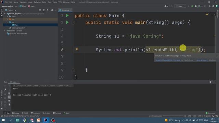The width and height of the screenshot is (219, 123).
Task: Open the user account dropdown in top toolbar
Action: (x=166, y=6)
